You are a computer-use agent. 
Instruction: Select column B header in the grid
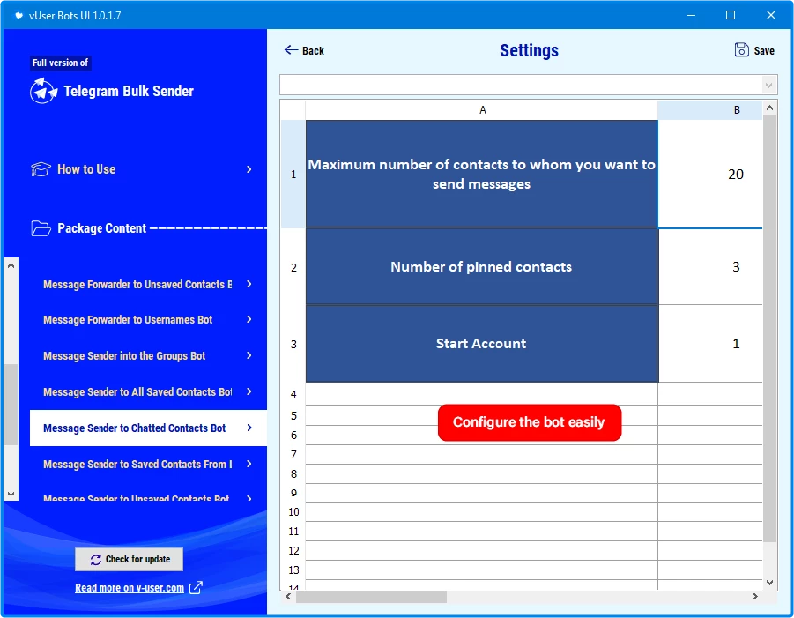[710, 110]
